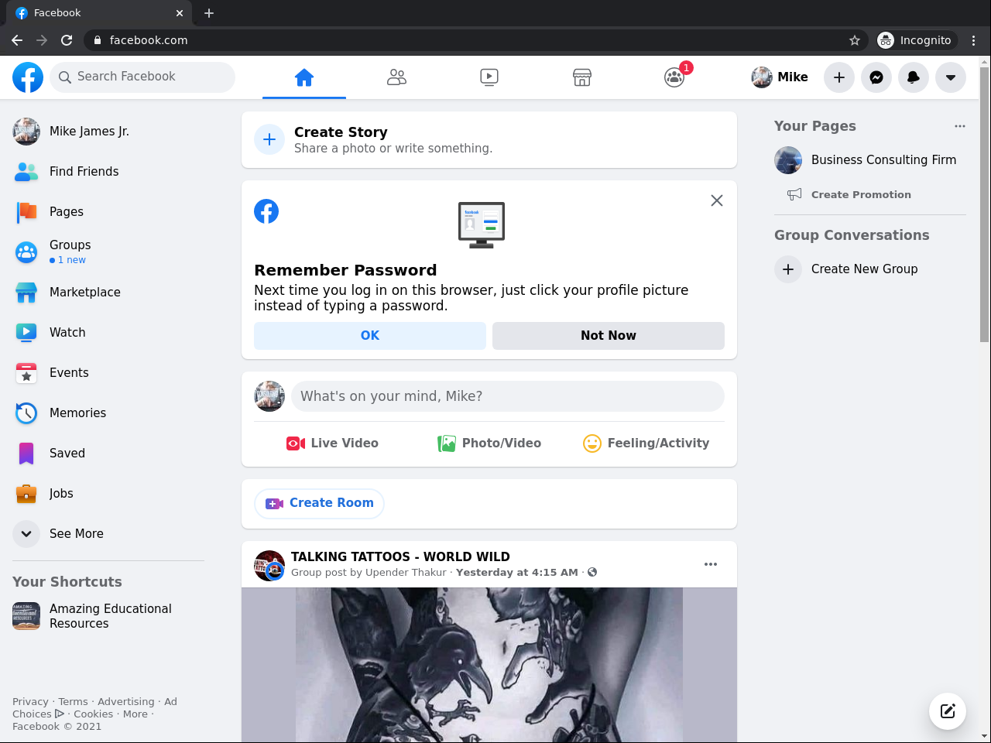Screen dimensions: 991x743
Task: Open Mike profile button in header
Action: (x=780, y=77)
